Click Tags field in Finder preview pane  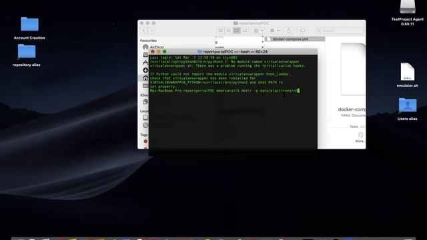[357, 127]
